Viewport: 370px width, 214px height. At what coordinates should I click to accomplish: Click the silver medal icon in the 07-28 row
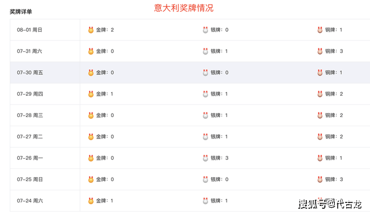[206, 115]
